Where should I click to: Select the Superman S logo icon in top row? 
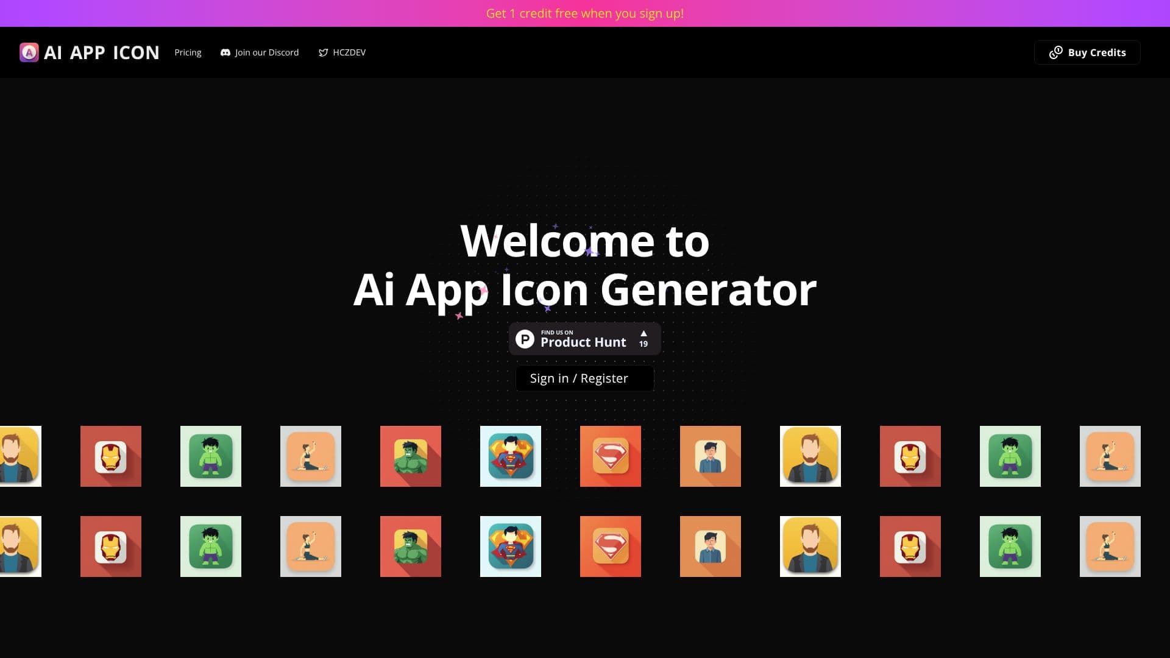click(611, 456)
